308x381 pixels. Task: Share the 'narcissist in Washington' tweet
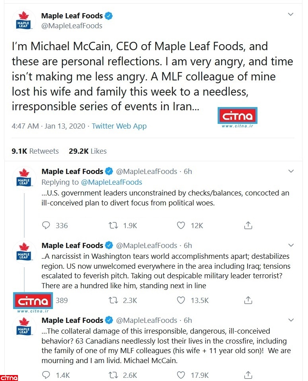pyautogui.click(x=248, y=300)
